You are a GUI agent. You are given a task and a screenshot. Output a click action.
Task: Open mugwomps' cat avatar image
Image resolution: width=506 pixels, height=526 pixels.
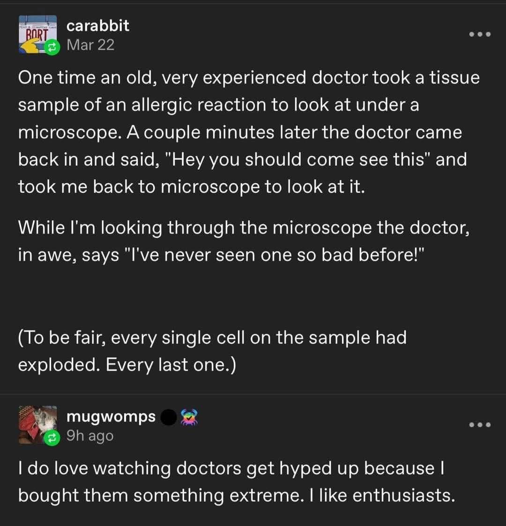(37, 425)
